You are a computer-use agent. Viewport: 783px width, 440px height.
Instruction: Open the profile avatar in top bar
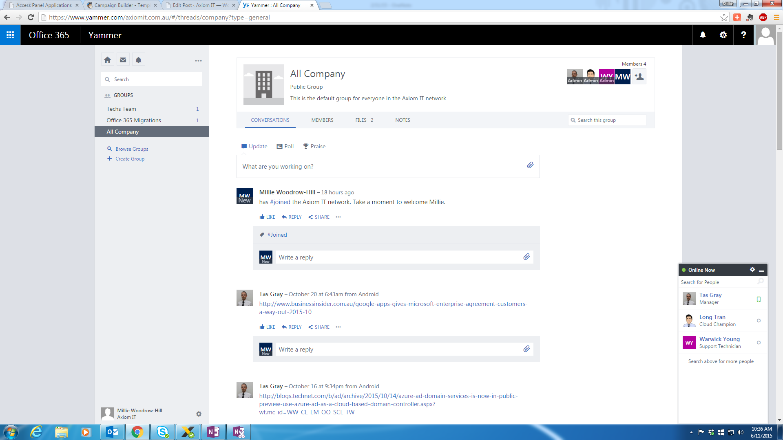[765, 35]
